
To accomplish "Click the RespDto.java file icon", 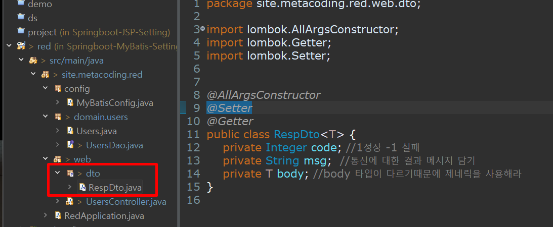I will tap(82, 187).
